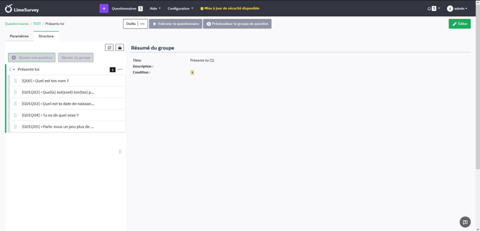Click drag handle beside Présente toi group

(10, 69)
